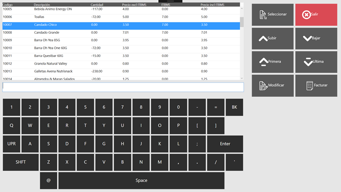Click the search text input field

[123, 87]
